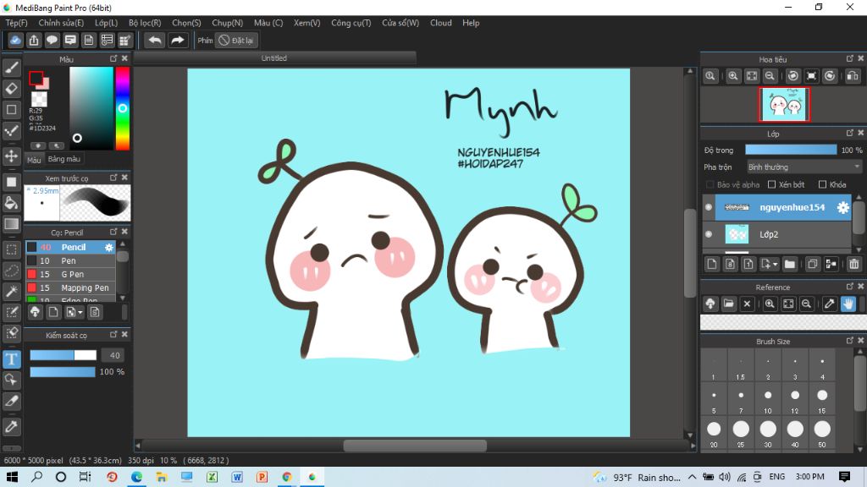Open the Pha trộn blend mode dropdown

click(804, 167)
